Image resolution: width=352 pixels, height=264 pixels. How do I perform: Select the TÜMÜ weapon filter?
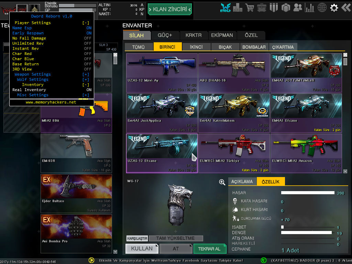click(139, 47)
